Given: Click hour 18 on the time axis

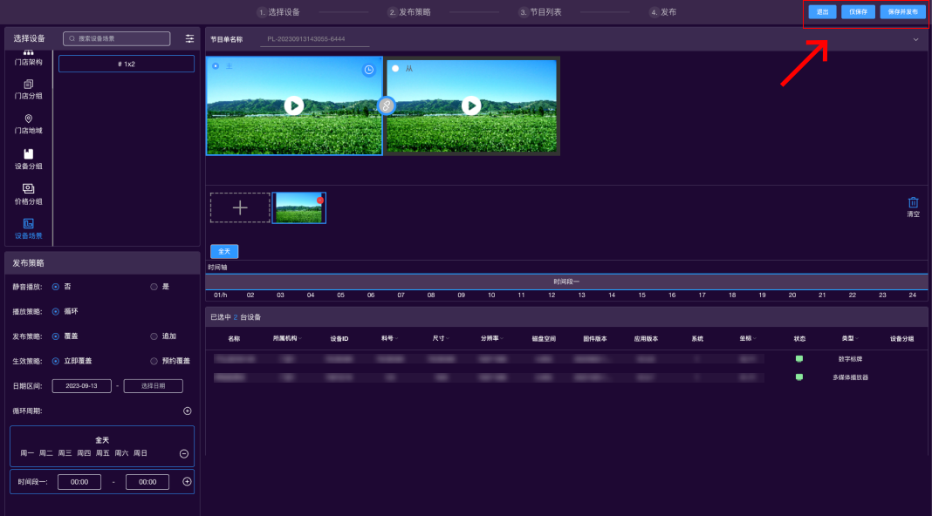Looking at the screenshot, I should [x=732, y=295].
